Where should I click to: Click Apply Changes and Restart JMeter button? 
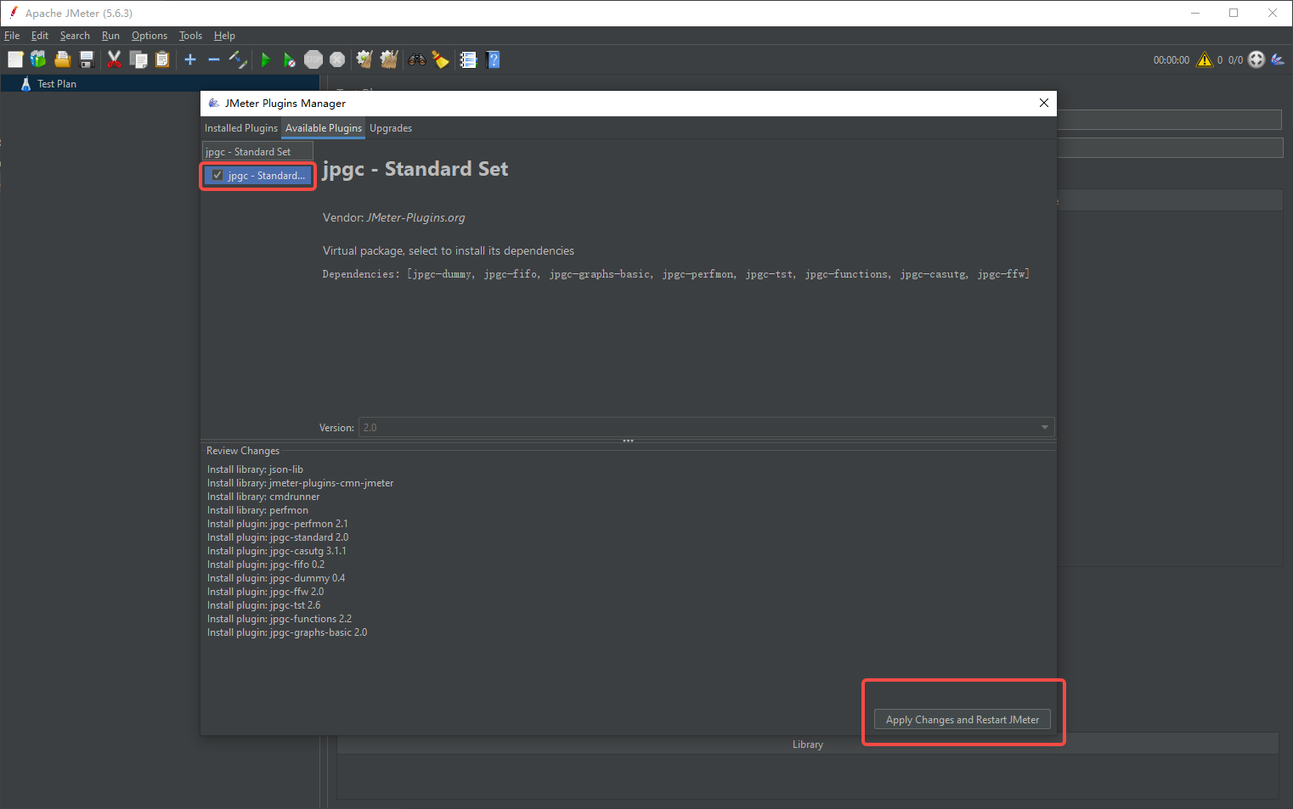point(963,720)
